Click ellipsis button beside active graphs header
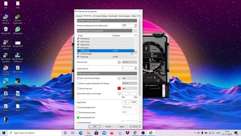The image size is (241, 136). pyautogui.click(x=135, y=31)
